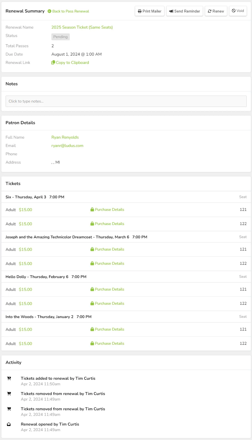
Task: Send a reminder to the patron
Action: point(184,11)
